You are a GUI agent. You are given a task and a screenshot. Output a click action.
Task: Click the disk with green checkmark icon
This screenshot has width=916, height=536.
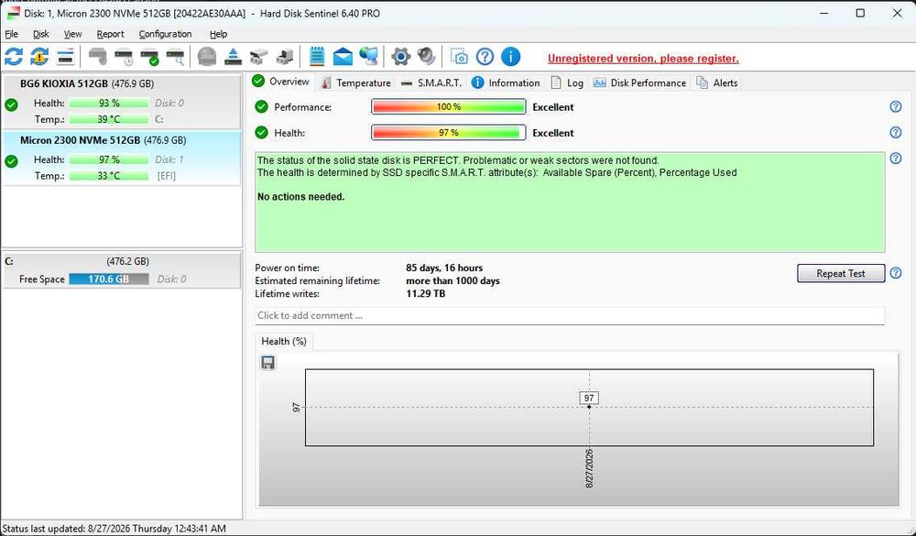(x=149, y=57)
